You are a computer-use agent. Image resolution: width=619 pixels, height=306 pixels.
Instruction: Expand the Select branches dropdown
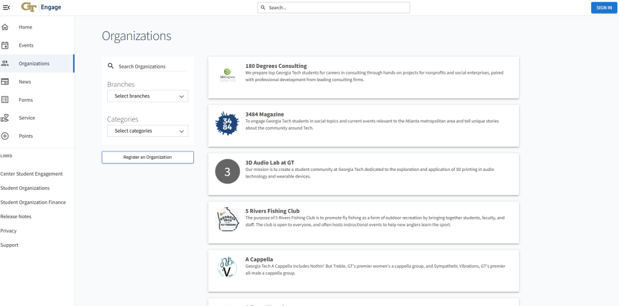click(x=148, y=96)
